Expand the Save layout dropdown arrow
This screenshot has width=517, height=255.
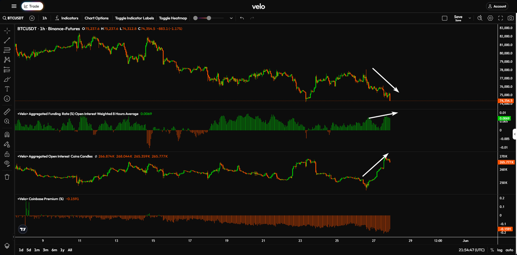click(x=470, y=18)
